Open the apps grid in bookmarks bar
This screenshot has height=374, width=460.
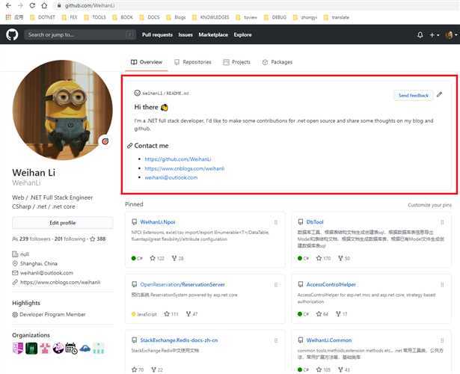[8, 17]
